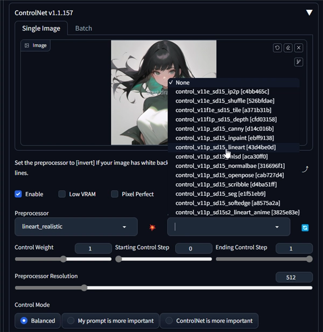Choose control_v11f1p_sd15_depth model
Image resolution: width=323 pixels, height=332 pixels.
coord(234,120)
